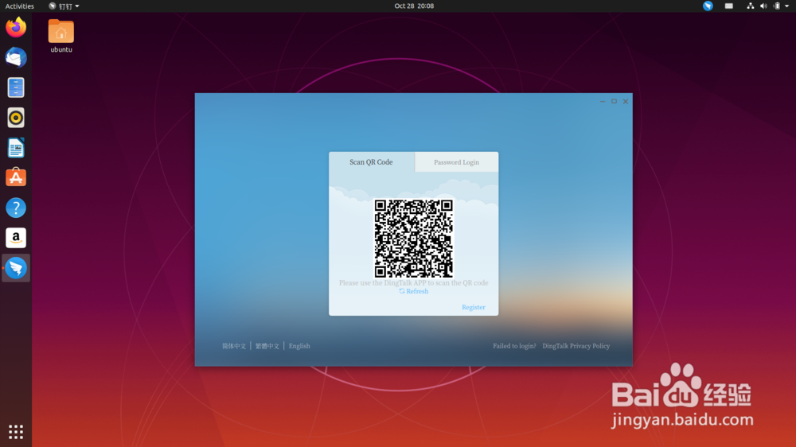
Task: Open DingTalk Privacy Policy link
Action: click(x=576, y=346)
